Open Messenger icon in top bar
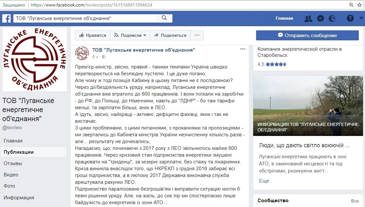Screen dimensions: 365x207 click(x=320, y=18)
